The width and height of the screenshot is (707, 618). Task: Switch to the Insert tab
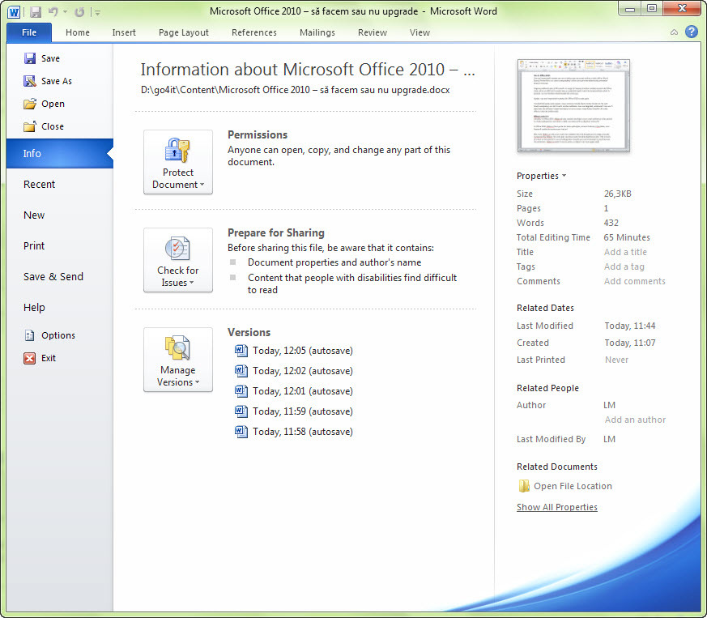[124, 32]
